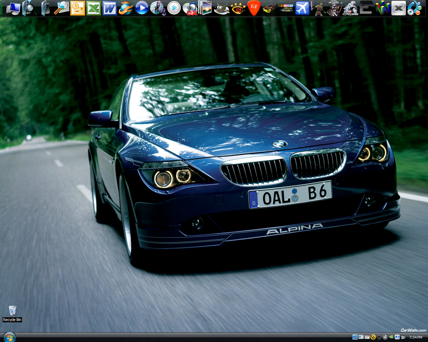428x342 pixels.
Task: Click the printer icon in system tray
Action: click(x=403, y=337)
